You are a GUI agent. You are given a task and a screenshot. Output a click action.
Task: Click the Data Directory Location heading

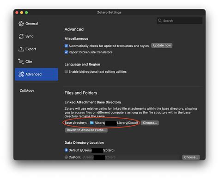pyautogui.click(x=84, y=143)
